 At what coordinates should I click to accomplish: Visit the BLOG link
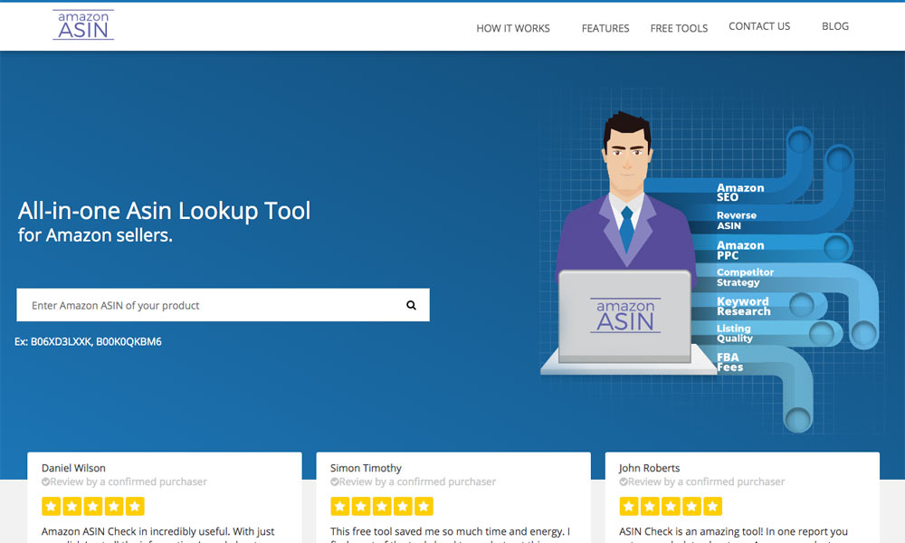pyautogui.click(x=835, y=26)
